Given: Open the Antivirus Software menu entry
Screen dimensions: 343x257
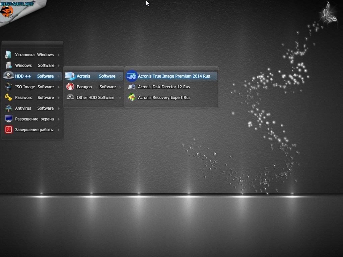Looking at the screenshot, I should click(32, 108).
